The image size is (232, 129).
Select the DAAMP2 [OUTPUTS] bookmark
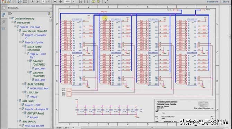[x=39, y=74]
